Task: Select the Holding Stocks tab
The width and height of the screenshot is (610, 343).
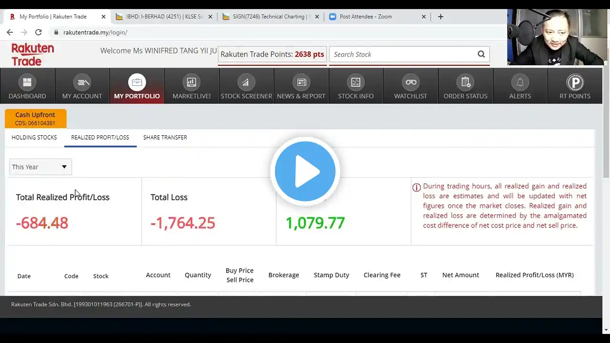Action: coord(34,137)
